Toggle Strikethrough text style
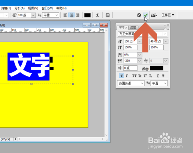193x153 pixels. [163, 76]
